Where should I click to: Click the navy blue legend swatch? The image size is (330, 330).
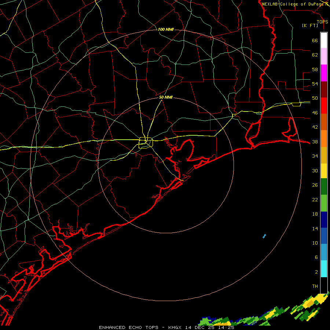[324, 220]
